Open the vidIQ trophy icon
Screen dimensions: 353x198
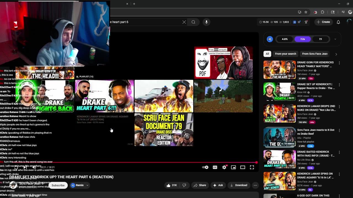[306, 22]
